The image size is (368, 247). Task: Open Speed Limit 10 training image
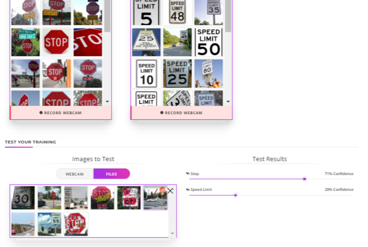146,74
